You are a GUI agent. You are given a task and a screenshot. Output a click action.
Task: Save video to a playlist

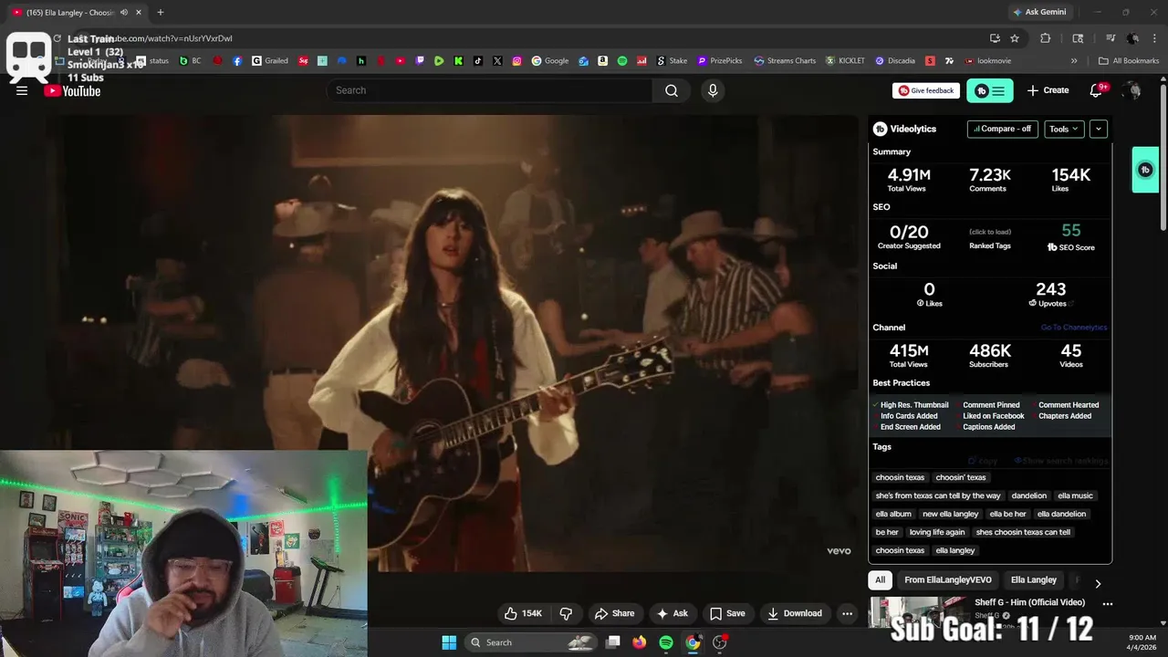coord(727,613)
